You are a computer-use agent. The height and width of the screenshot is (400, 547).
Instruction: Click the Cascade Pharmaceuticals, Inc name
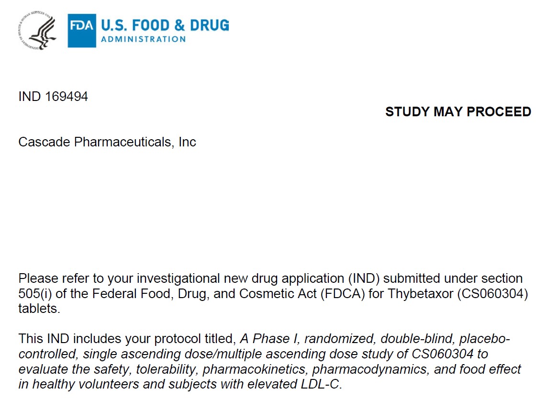pyautogui.click(x=107, y=142)
